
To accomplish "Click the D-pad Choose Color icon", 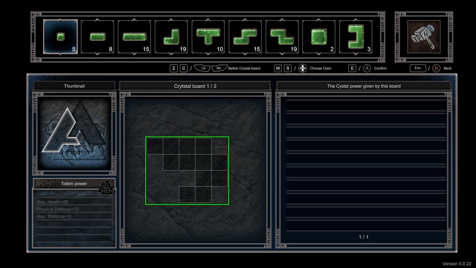I will [303, 68].
